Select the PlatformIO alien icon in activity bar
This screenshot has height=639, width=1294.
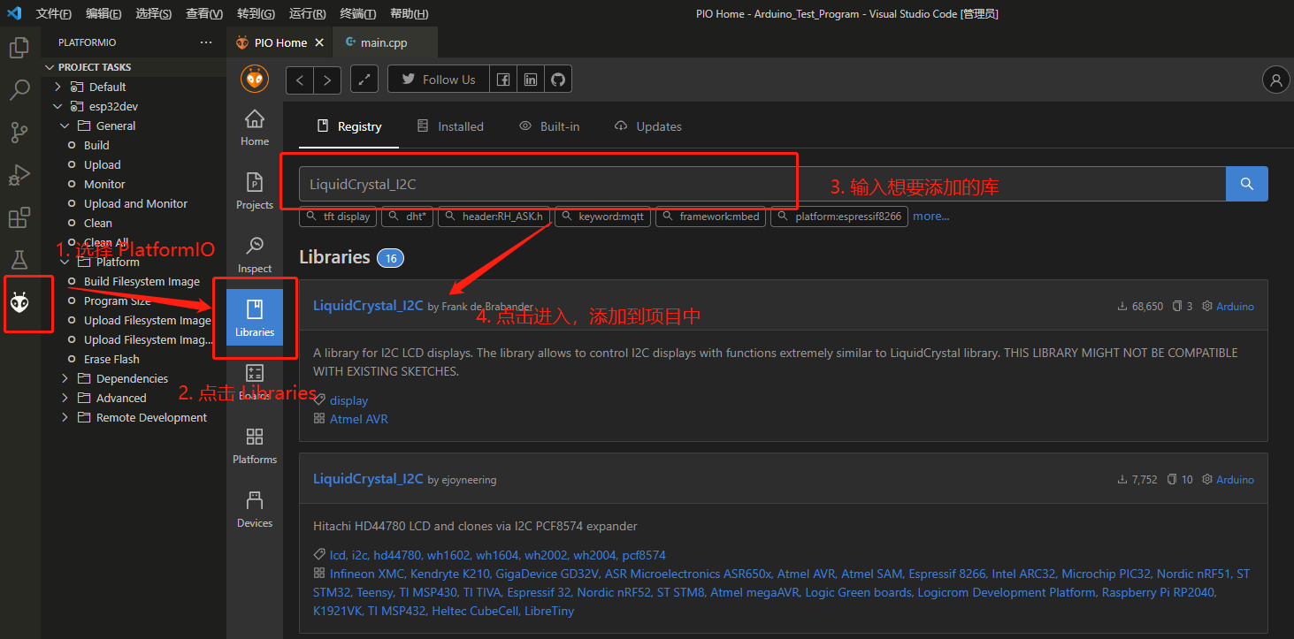click(x=19, y=303)
